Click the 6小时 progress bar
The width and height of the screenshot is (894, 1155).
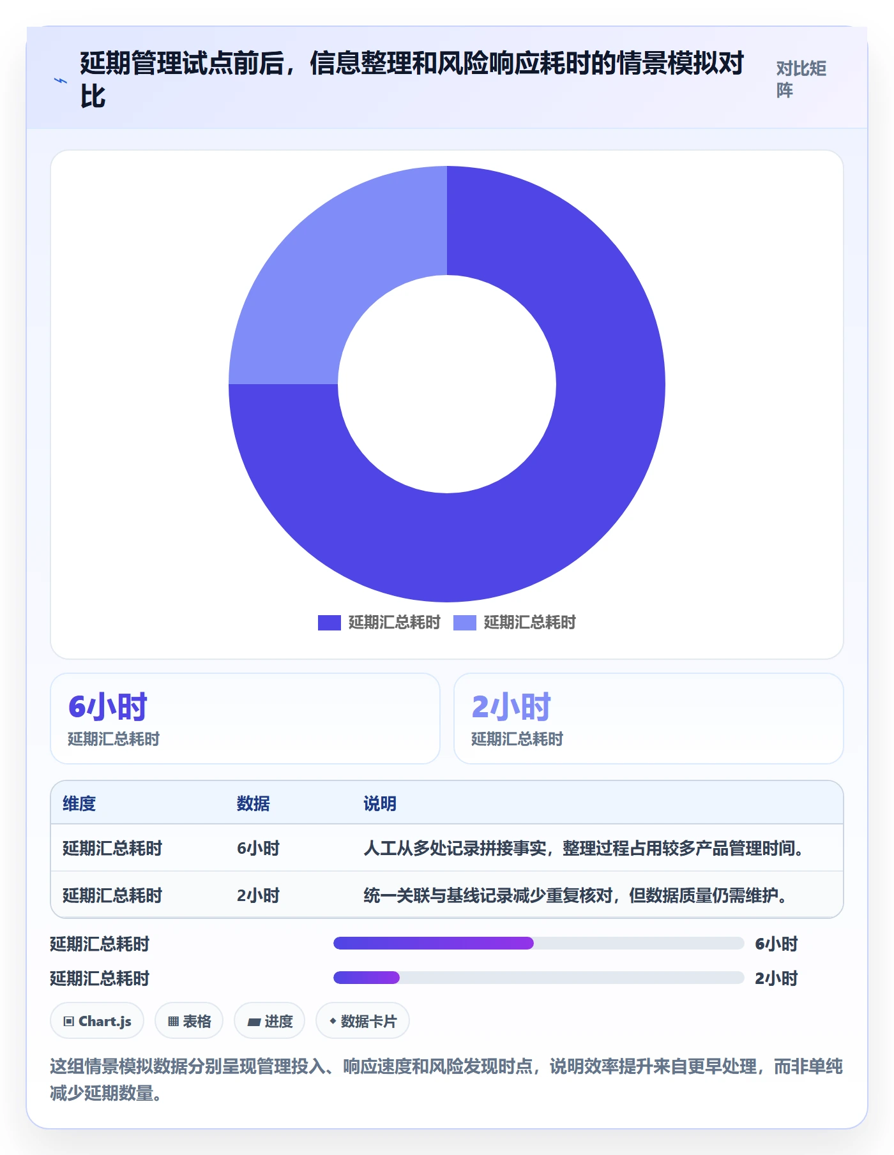tap(539, 943)
